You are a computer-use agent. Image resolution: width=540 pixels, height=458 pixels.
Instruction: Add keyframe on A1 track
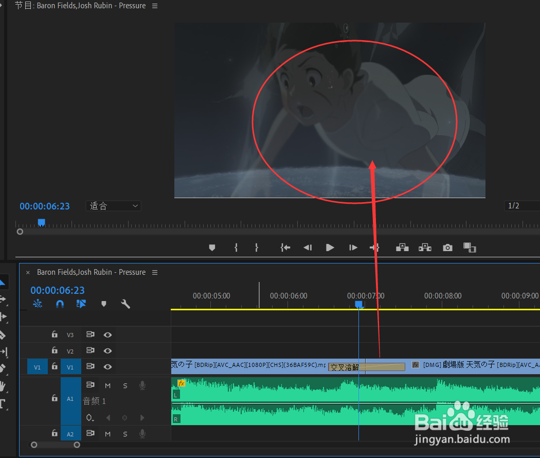point(124,418)
